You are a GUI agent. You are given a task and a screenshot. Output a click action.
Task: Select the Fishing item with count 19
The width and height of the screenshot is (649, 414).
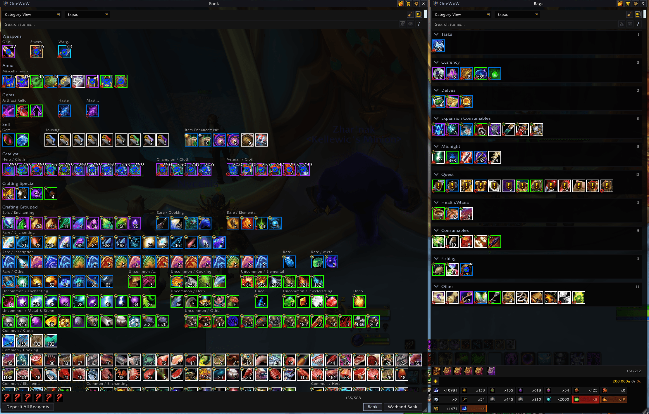[x=452, y=269]
